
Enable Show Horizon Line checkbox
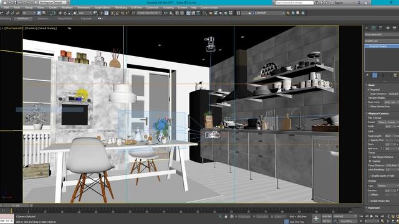pyautogui.click(x=370, y=106)
